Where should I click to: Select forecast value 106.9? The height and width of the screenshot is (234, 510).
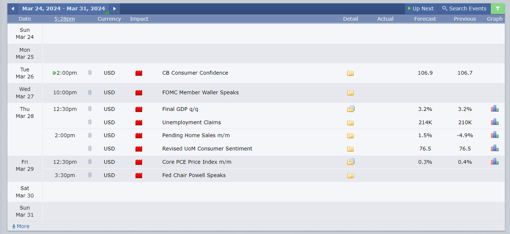tap(425, 73)
